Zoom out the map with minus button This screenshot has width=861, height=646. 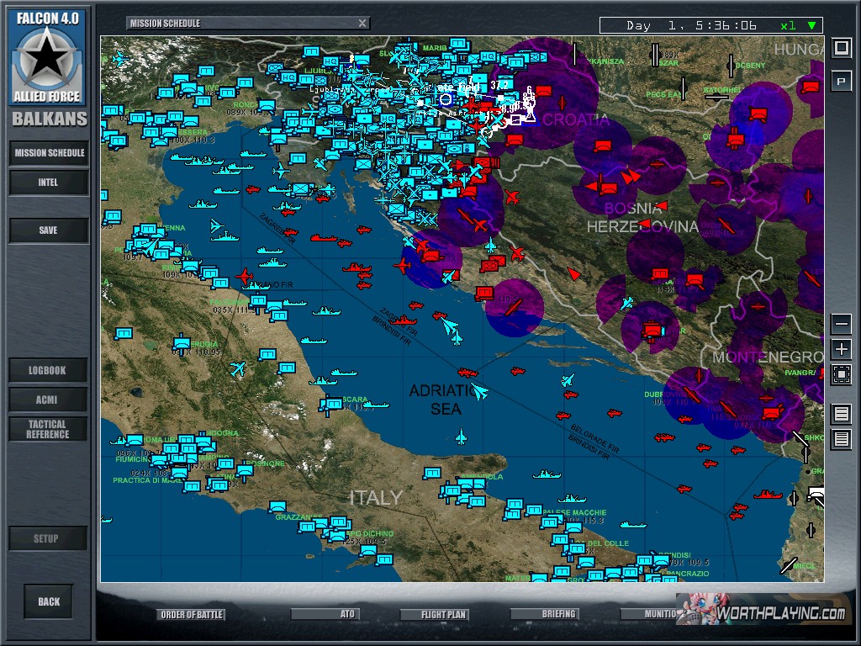[841, 324]
